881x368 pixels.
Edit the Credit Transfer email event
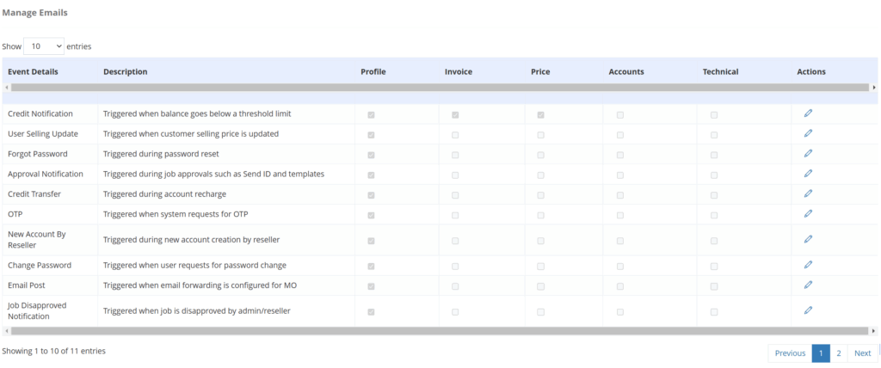808,193
